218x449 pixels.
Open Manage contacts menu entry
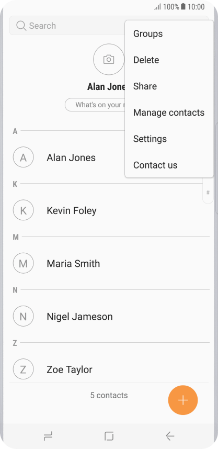(169, 113)
